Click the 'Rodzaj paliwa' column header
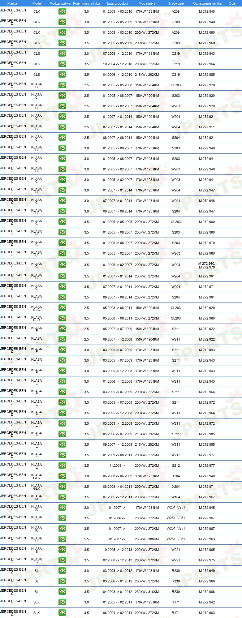242x618 pixels. point(60,3)
